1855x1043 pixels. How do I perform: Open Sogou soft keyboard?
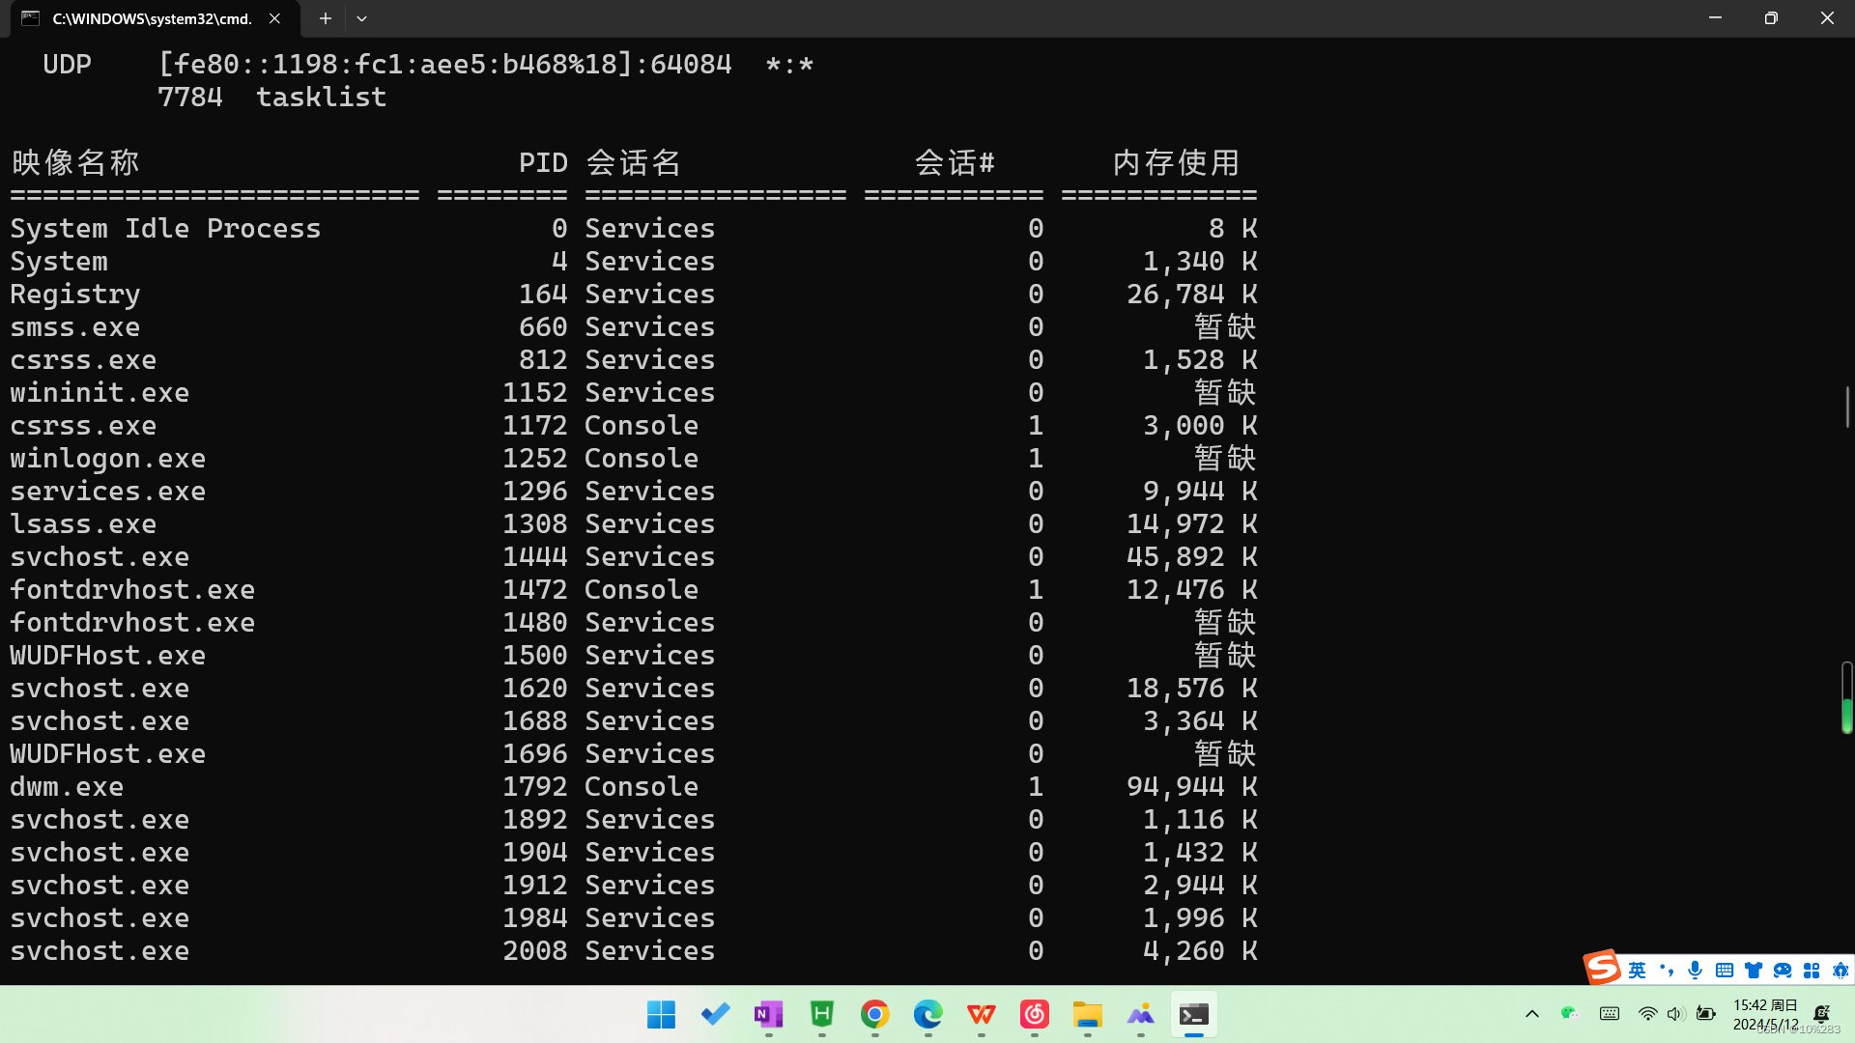(x=1724, y=971)
